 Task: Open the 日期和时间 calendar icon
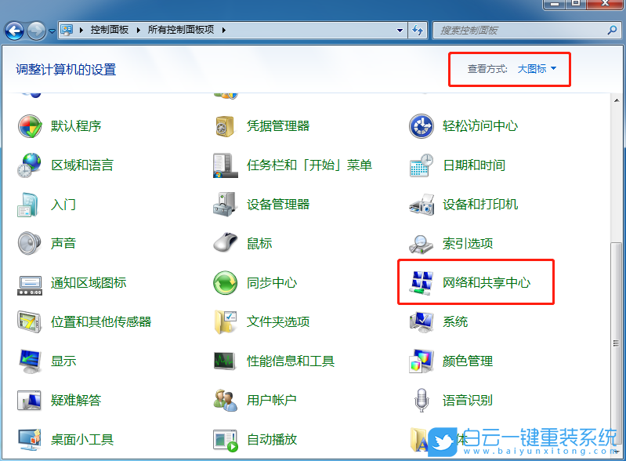coord(422,165)
